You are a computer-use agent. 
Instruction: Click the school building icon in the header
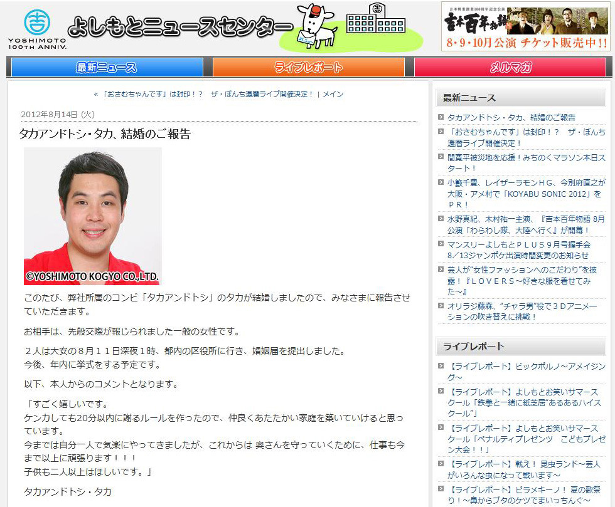click(376, 18)
